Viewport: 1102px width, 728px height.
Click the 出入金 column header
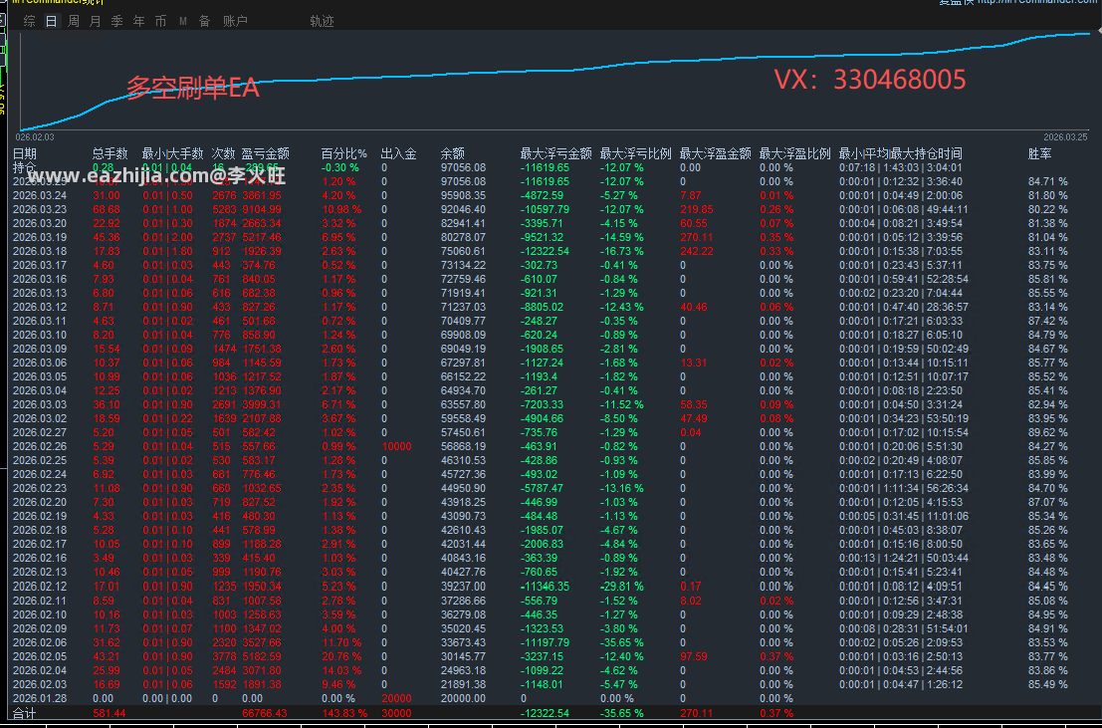point(398,153)
